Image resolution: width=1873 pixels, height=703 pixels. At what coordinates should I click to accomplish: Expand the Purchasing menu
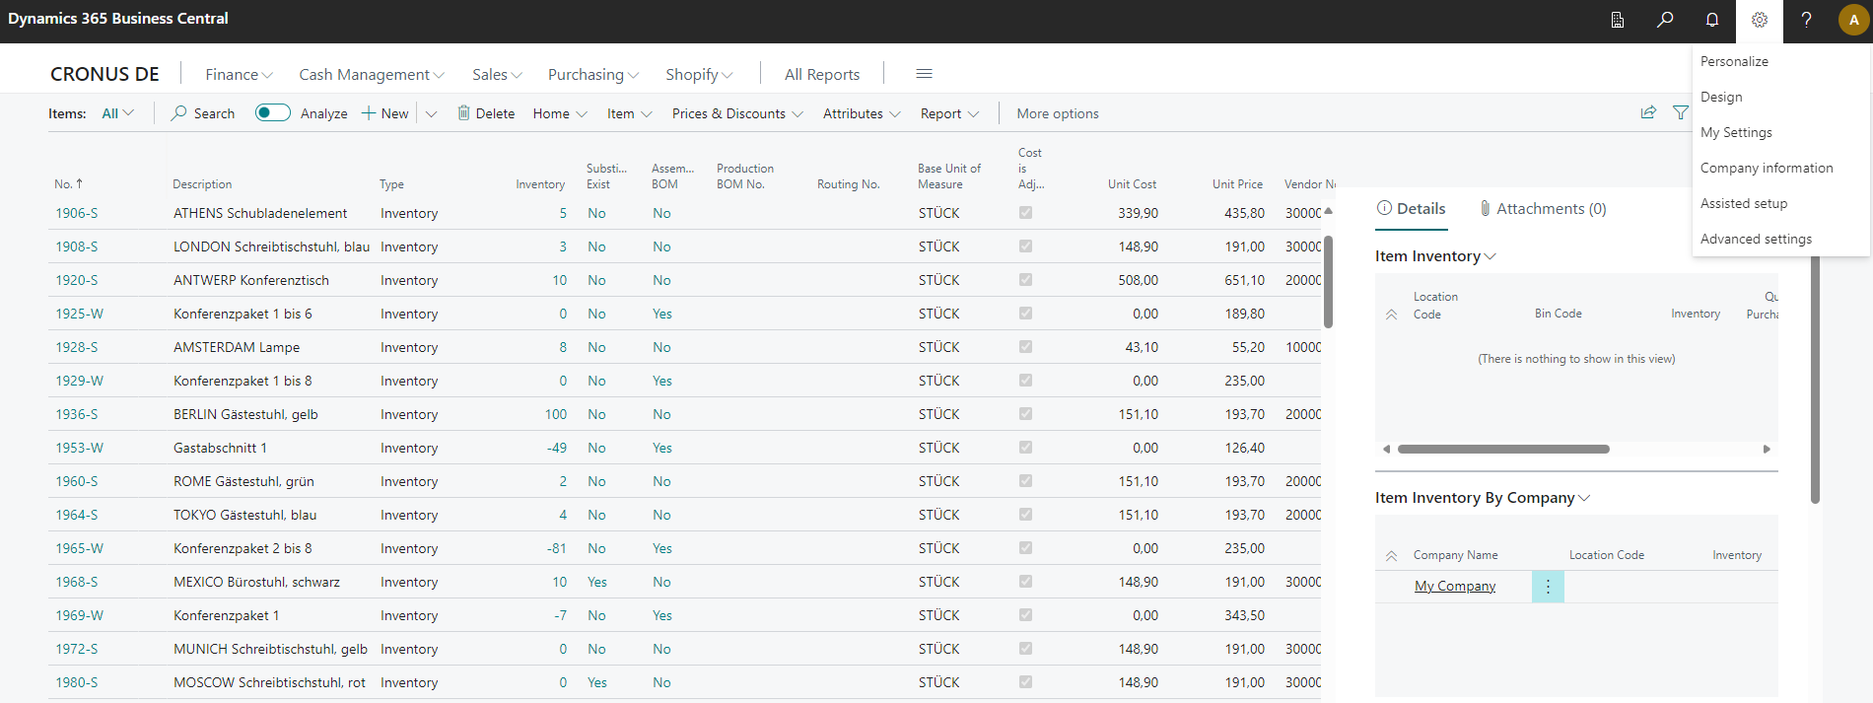(593, 75)
